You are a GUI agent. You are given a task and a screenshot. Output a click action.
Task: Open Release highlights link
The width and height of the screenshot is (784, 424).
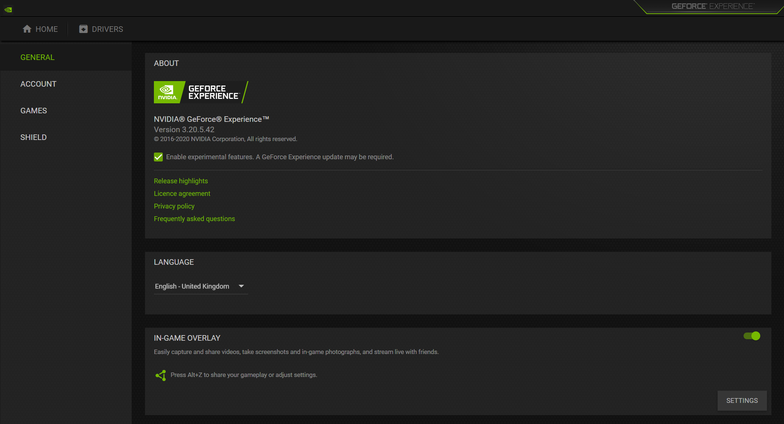[180, 181]
